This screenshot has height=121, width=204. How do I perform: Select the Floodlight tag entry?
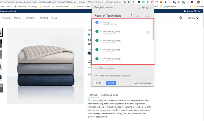(123, 23)
